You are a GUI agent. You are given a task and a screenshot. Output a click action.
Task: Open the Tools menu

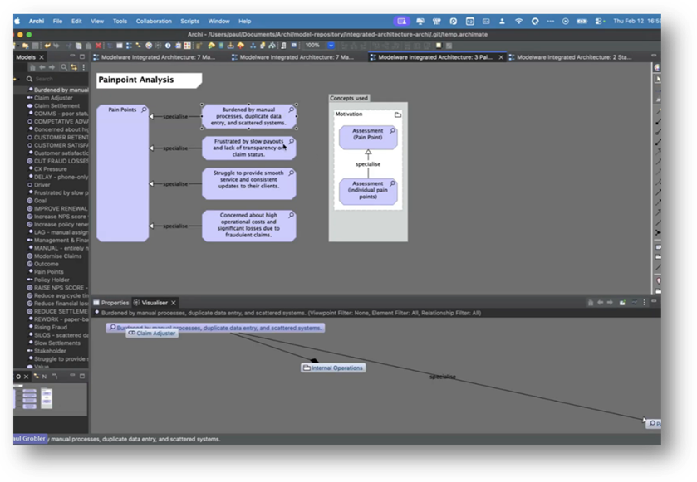[x=120, y=21]
